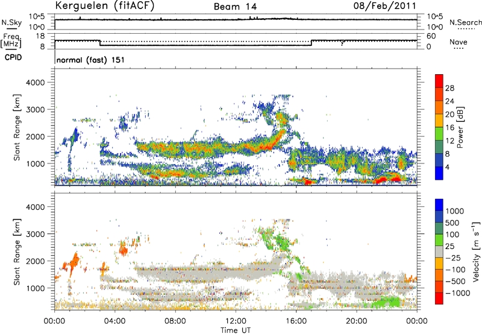The image size is (482, 334).
Task: Pick the light green 12–16 dB Power swatch
Action: pyautogui.click(x=439, y=134)
